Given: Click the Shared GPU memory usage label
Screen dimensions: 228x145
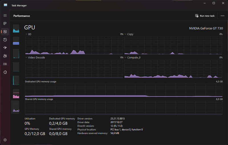Looking at the screenshot, I should point(39,99).
